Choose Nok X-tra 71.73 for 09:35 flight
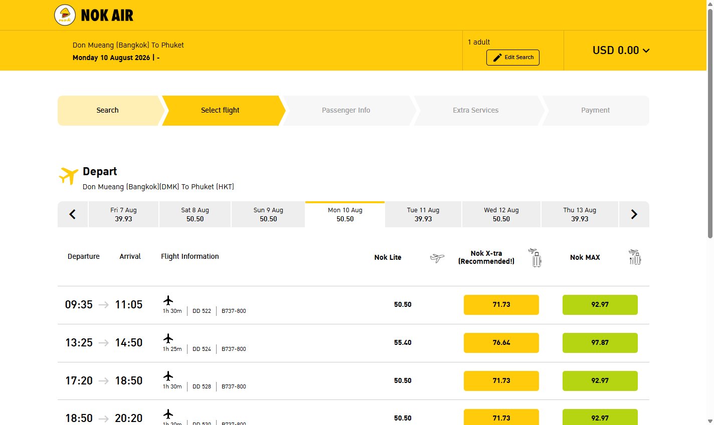 click(x=501, y=305)
